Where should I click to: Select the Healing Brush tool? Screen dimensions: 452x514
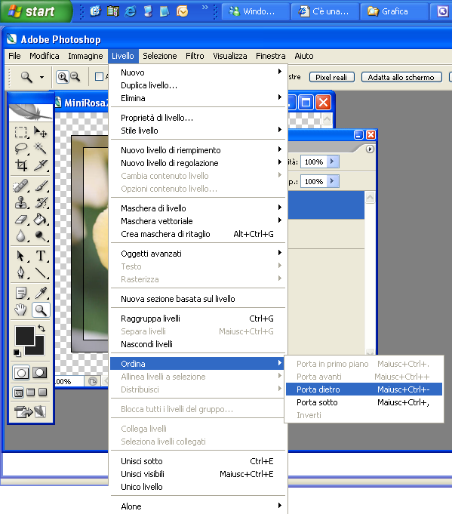click(x=21, y=186)
